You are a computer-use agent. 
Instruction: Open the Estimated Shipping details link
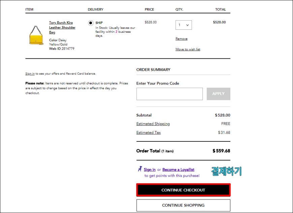tap(153, 124)
